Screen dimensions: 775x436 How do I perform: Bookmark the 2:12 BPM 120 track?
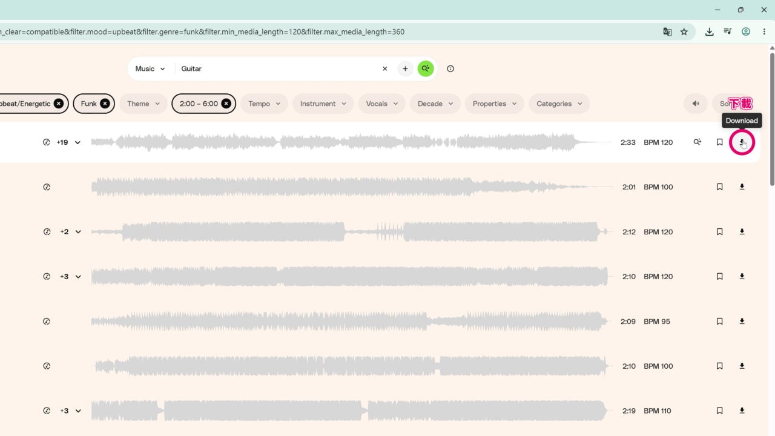point(719,232)
